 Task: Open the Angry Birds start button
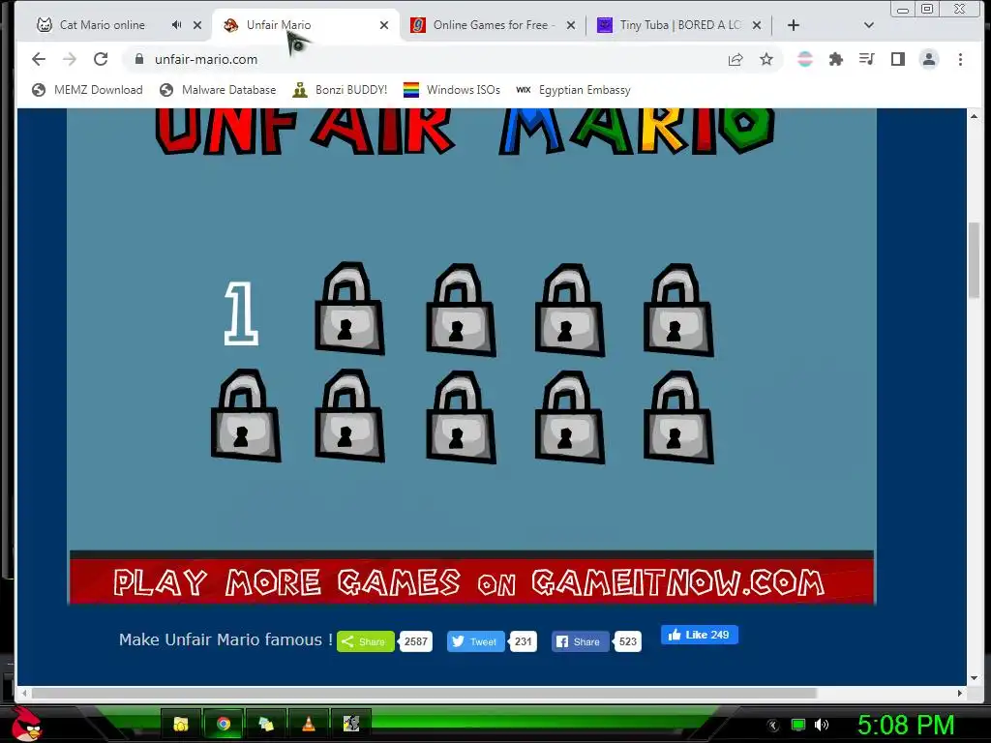pyautogui.click(x=26, y=724)
